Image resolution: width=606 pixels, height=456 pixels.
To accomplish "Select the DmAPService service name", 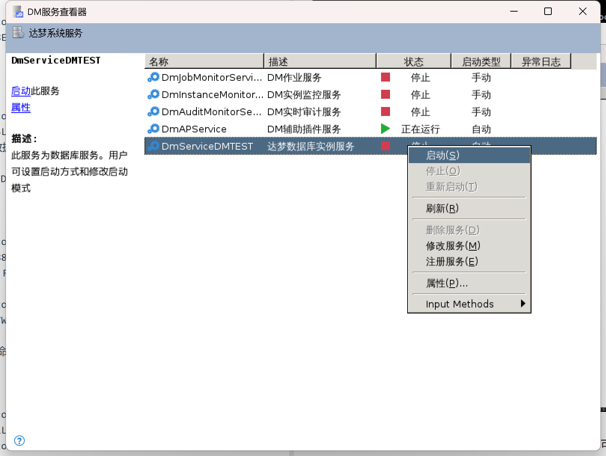I will click(x=194, y=129).
